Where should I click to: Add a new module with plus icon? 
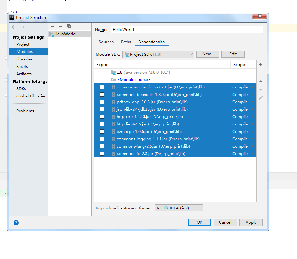click(52, 26)
